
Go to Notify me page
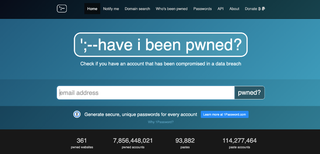(x=111, y=9)
